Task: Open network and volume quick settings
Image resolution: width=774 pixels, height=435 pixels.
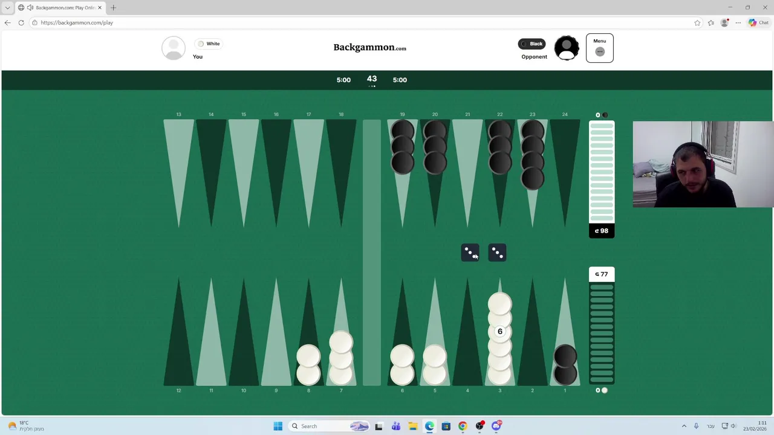Action: pyautogui.click(x=729, y=426)
